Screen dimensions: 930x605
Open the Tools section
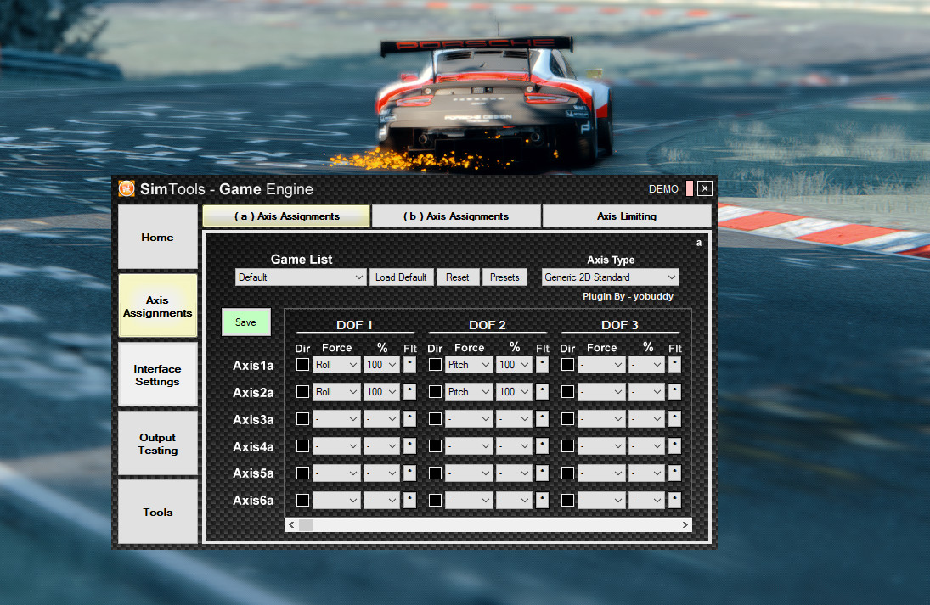click(158, 512)
